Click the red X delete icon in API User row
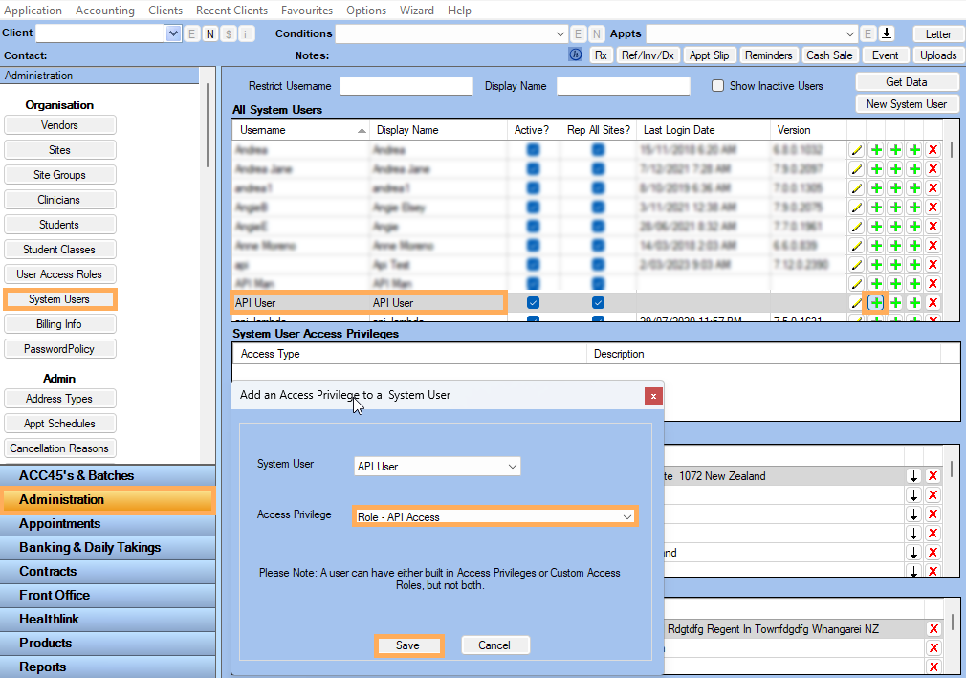Image resolution: width=966 pixels, height=678 pixels. tap(933, 303)
